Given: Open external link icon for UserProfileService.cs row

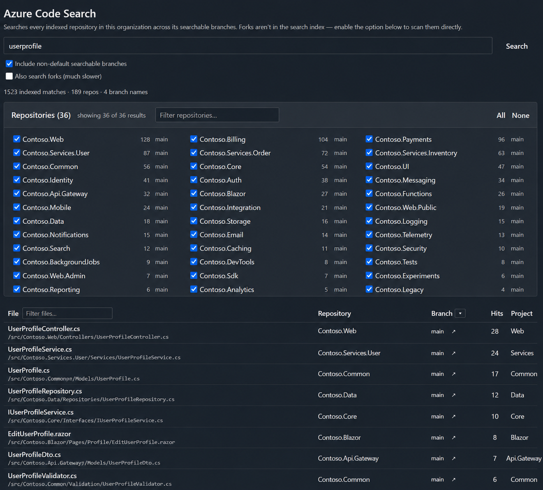Looking at the screenshot, I should [x=453, y=353].
